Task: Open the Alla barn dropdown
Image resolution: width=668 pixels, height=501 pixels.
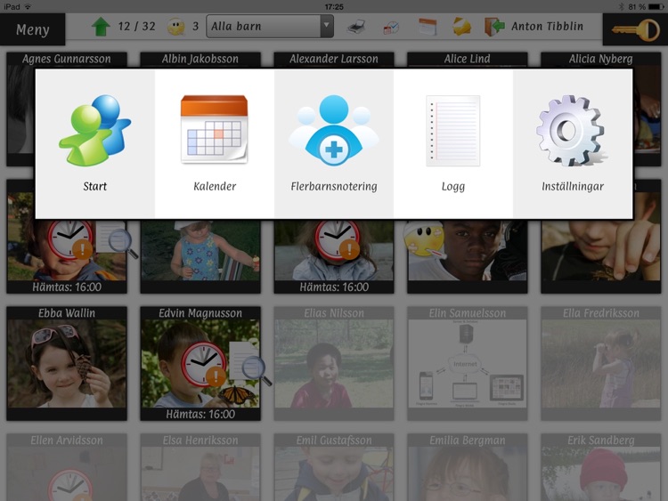Action: pos(270,27)
